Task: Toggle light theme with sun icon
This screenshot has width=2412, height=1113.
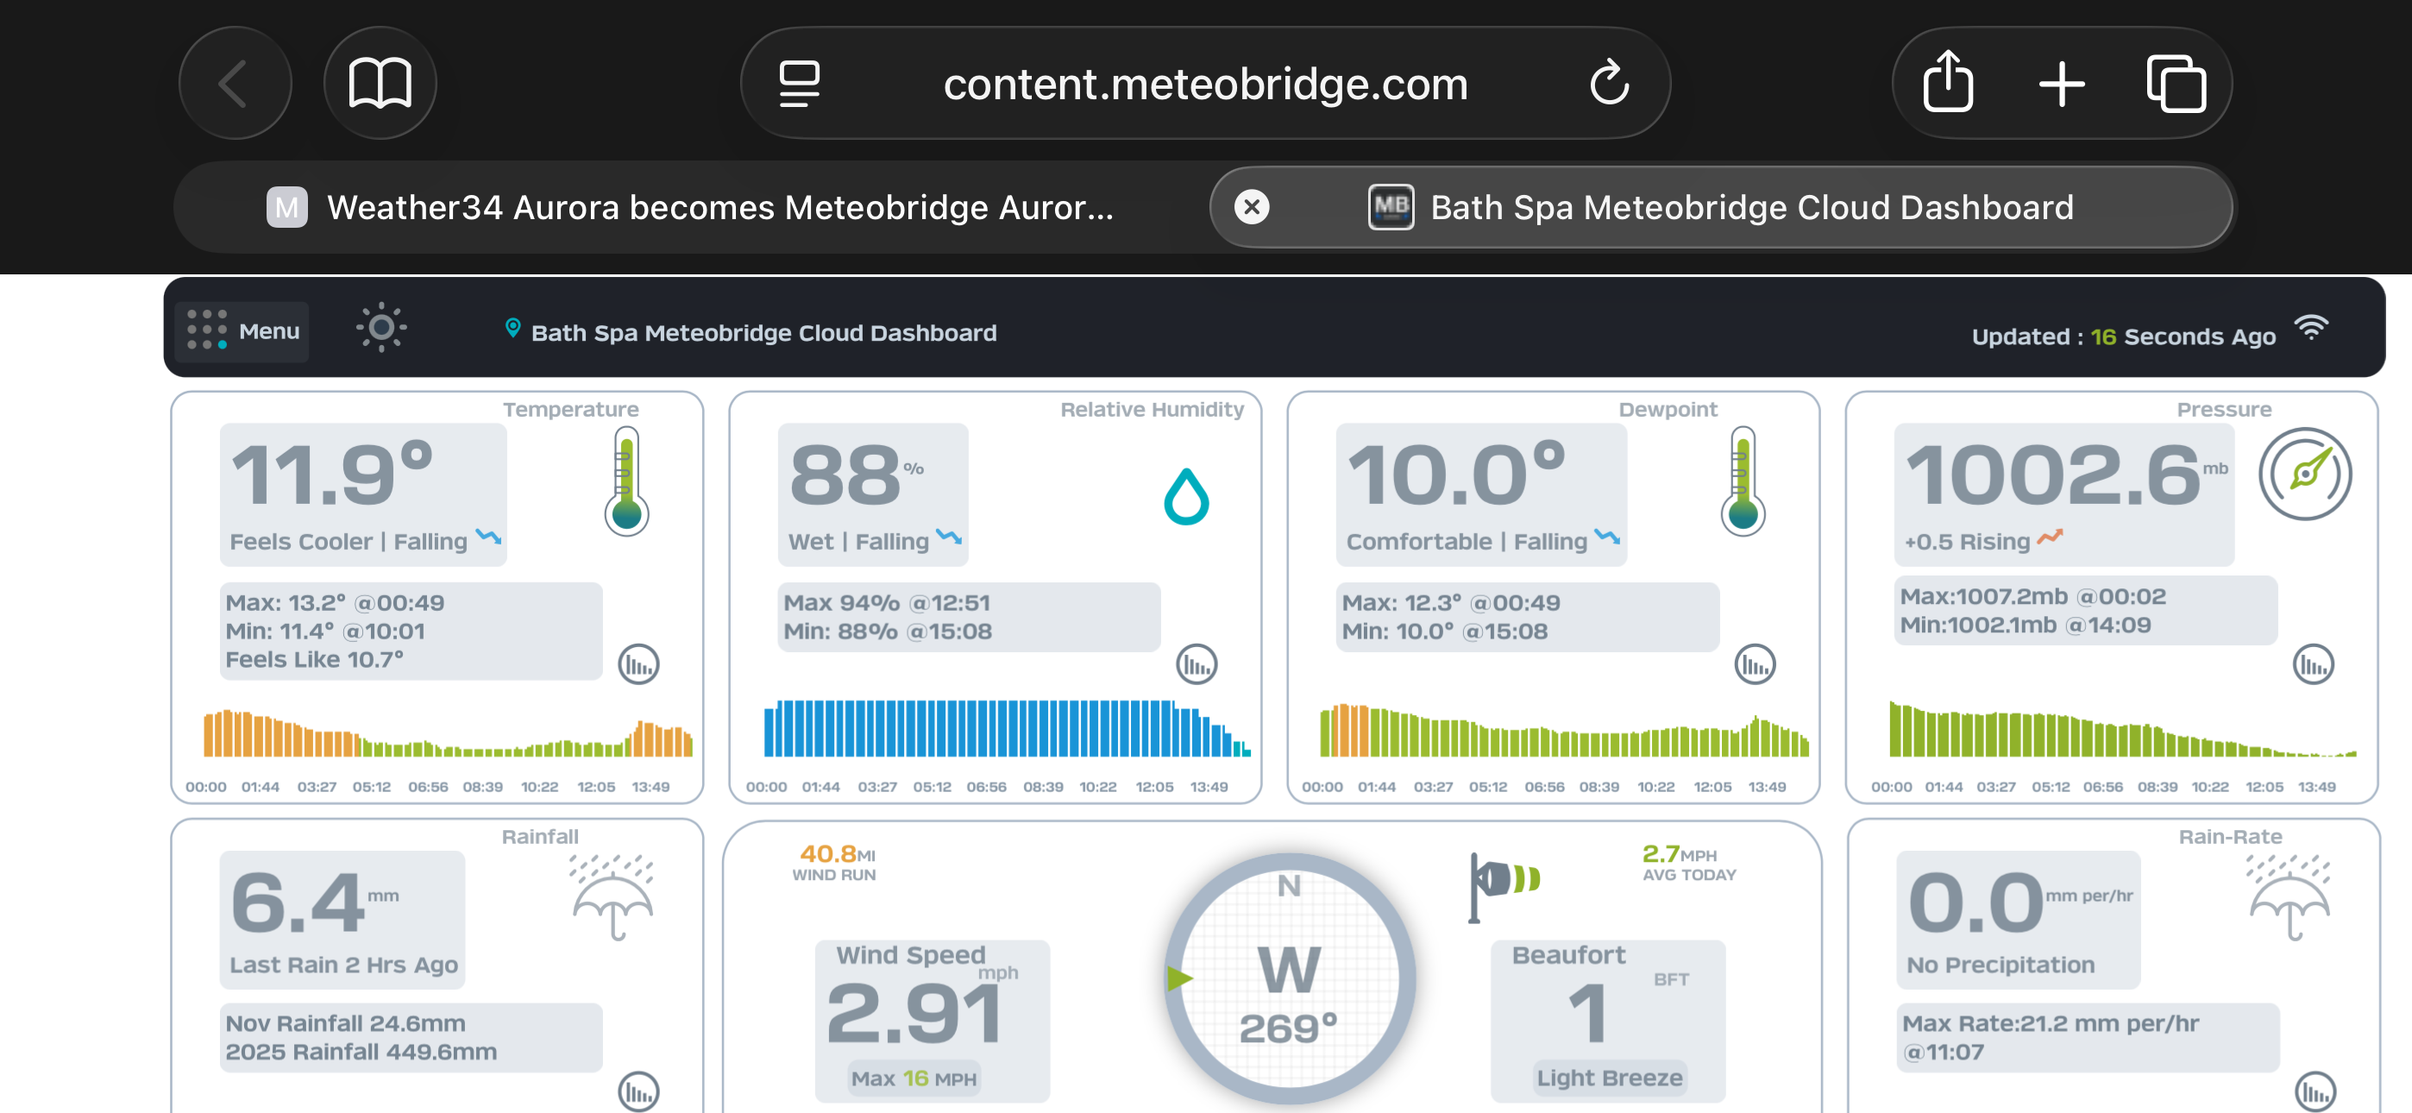Action: point(381,328)
